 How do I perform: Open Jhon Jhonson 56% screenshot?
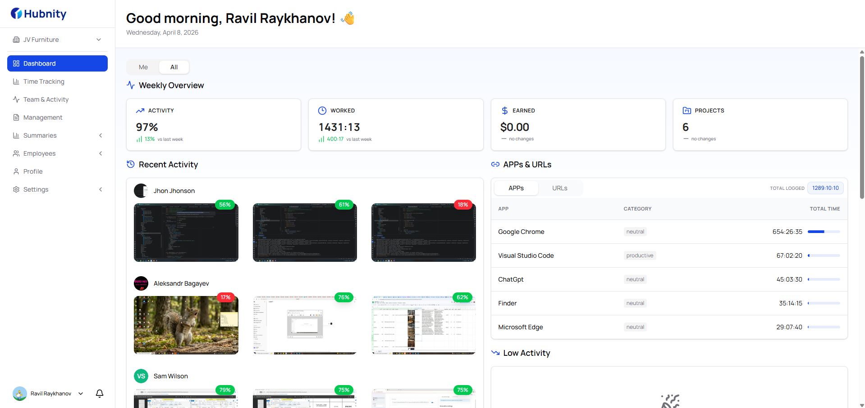click(186, 233)
